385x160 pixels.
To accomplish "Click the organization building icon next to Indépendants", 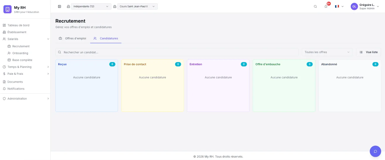I will (x=68, y=6).
